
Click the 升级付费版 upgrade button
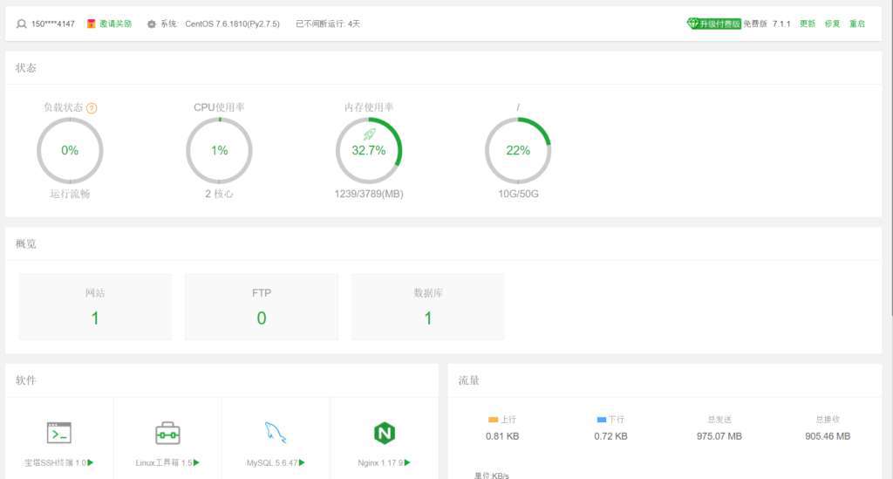coord(714,24)
